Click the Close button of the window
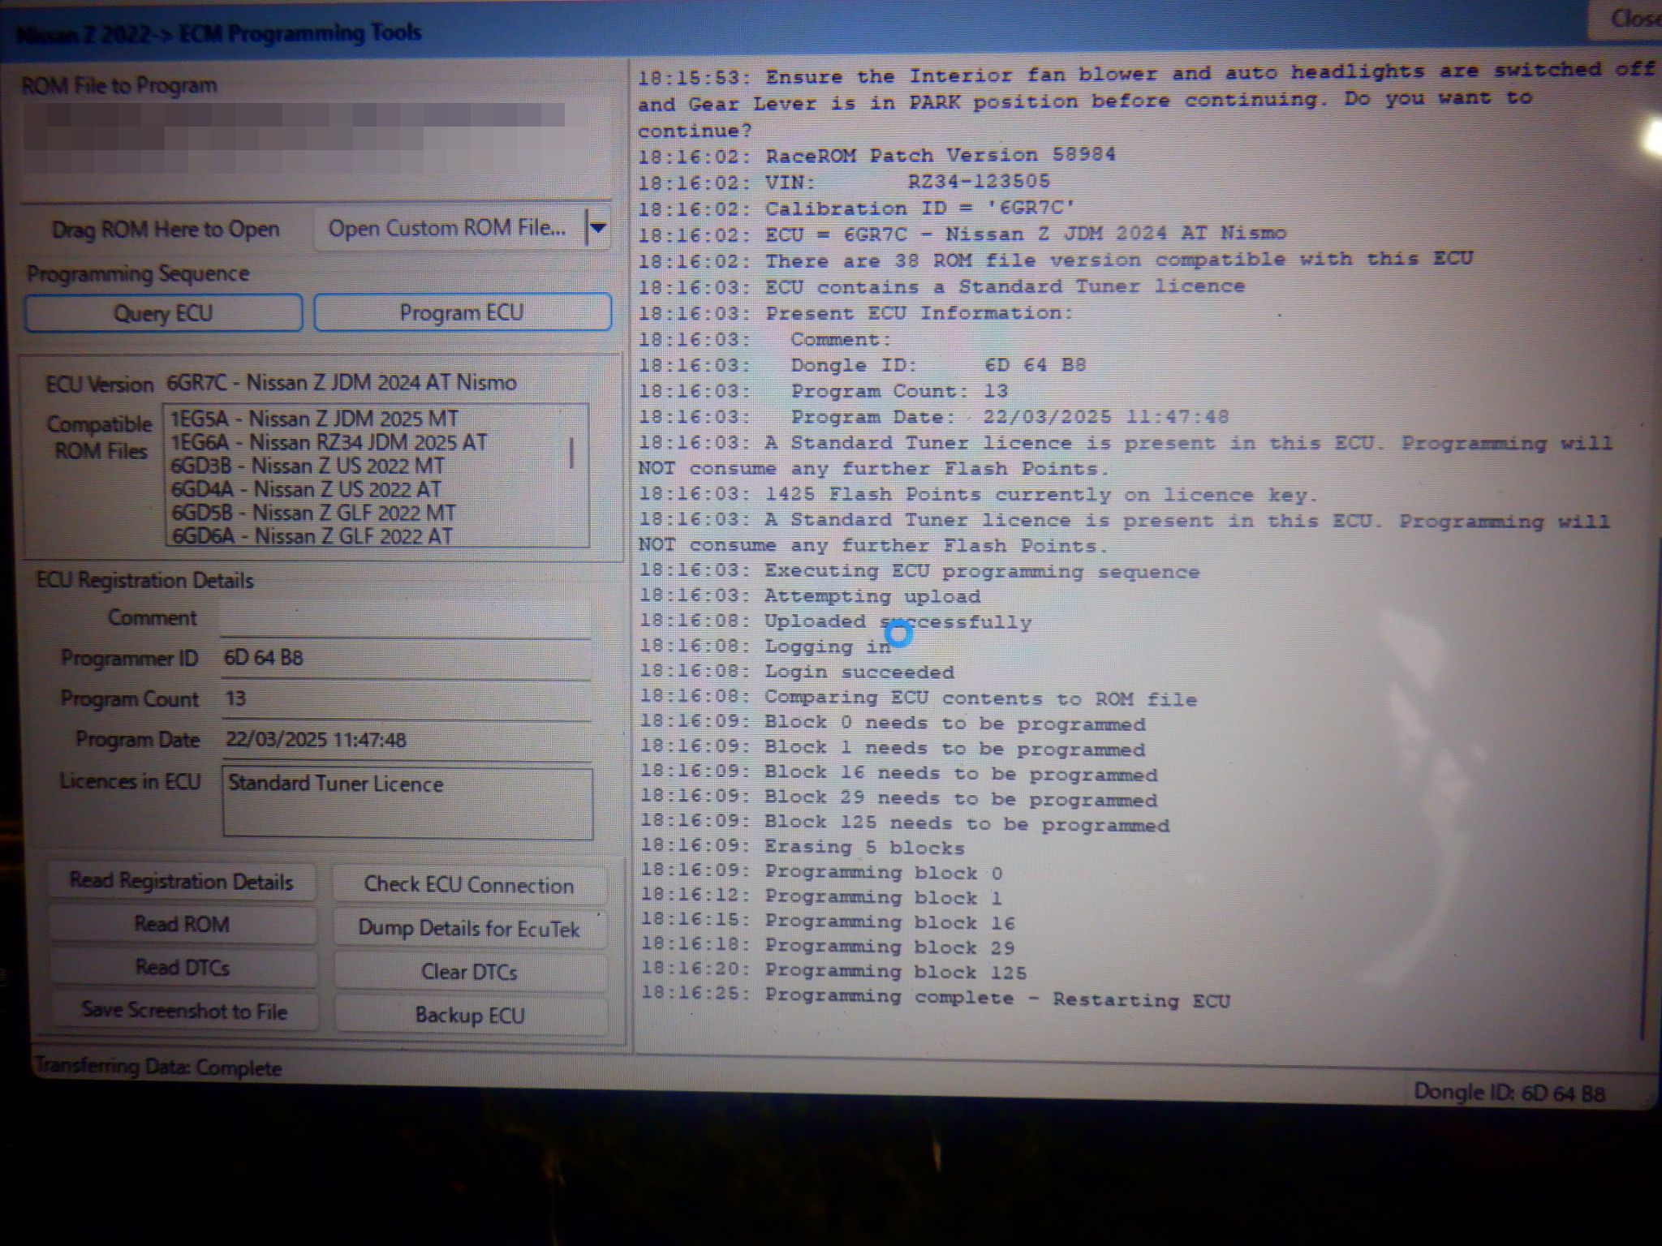The width and height of the screenshot is (1662, 1246). coord(1627,19)
